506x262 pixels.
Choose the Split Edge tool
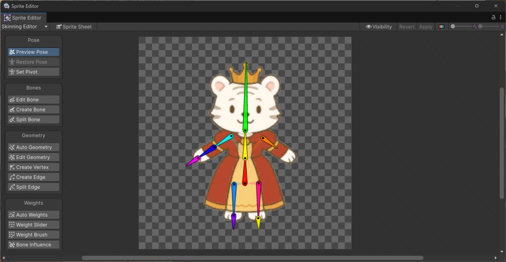[34, 187]
